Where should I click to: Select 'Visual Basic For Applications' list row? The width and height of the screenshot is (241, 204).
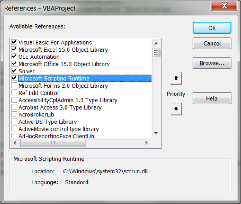click(x=85, y=42)
